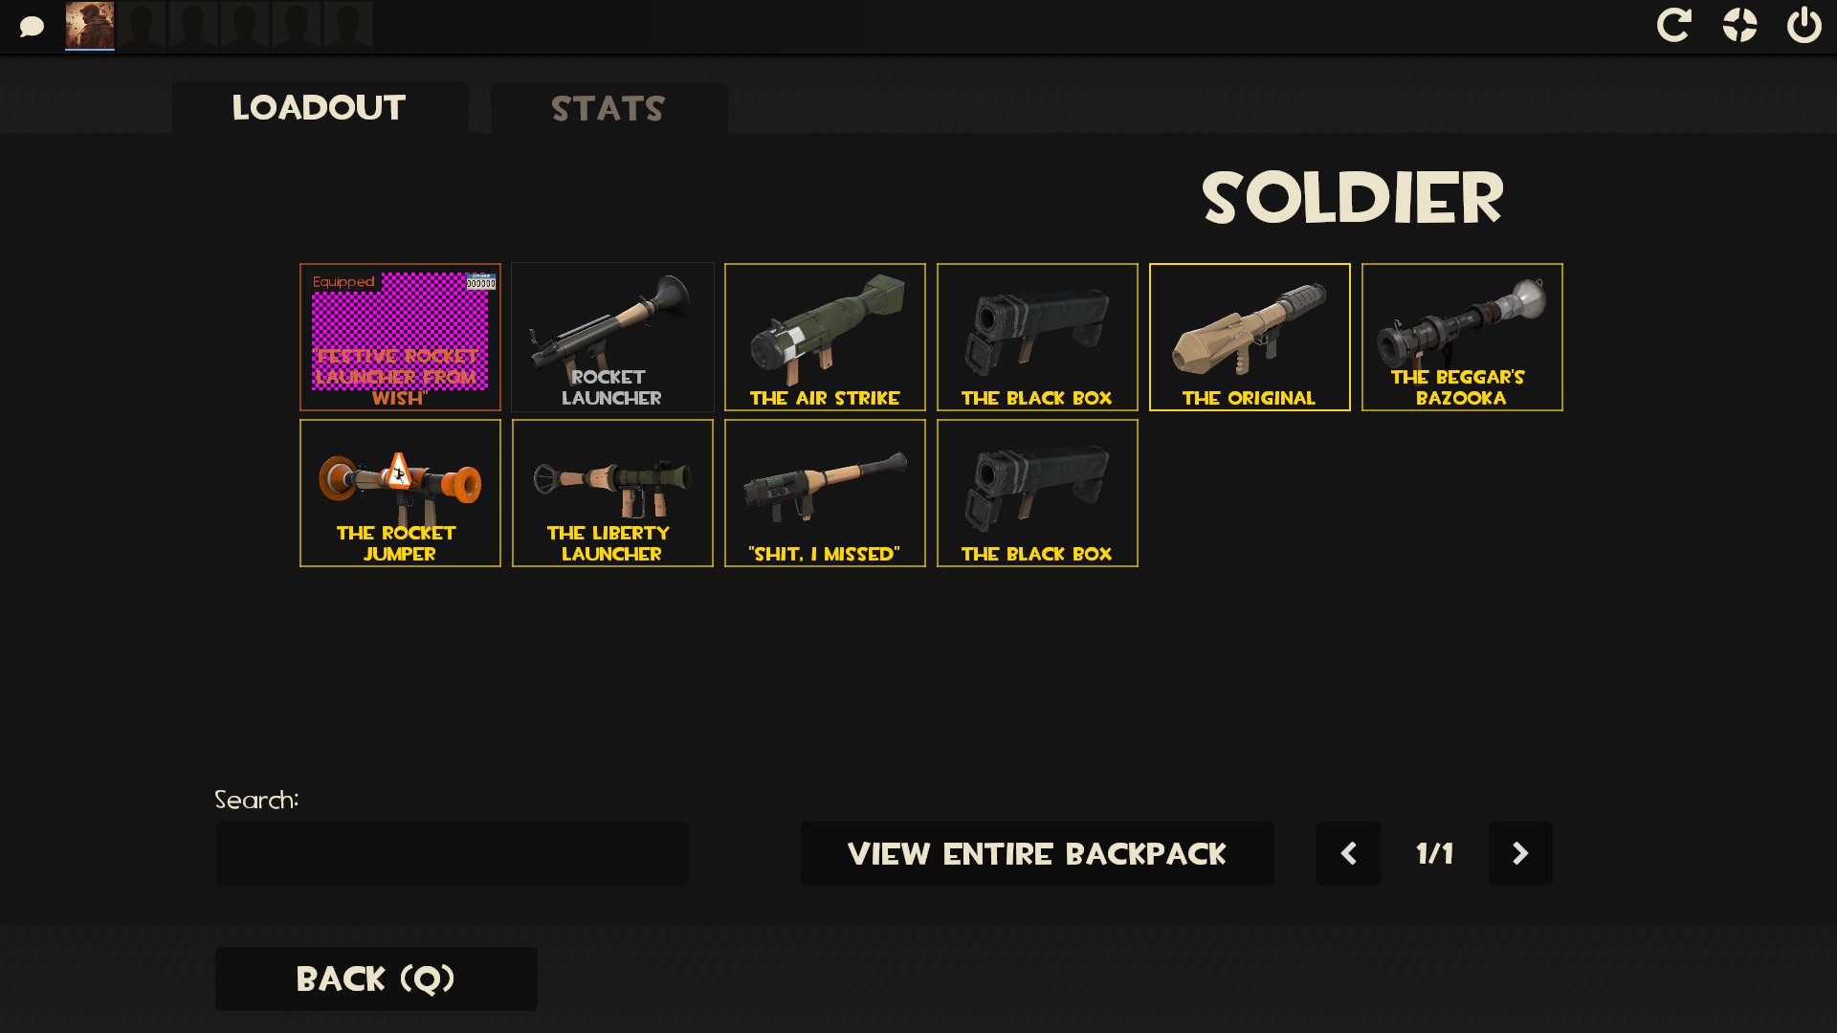Click the refresh arrow icon
Viewport: 1837px width, 1033px height.
click(x=1674, y=25)
